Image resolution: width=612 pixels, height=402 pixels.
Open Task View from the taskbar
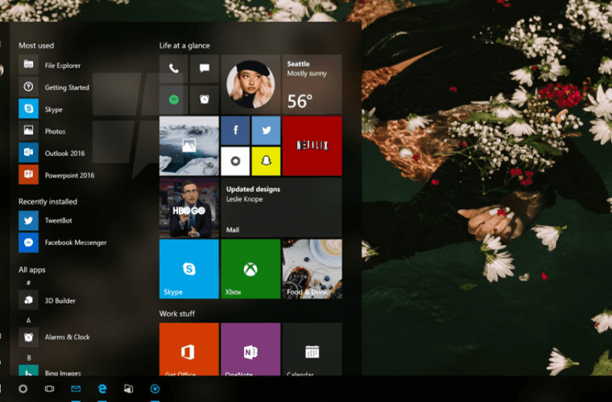[x=49, y=389]
